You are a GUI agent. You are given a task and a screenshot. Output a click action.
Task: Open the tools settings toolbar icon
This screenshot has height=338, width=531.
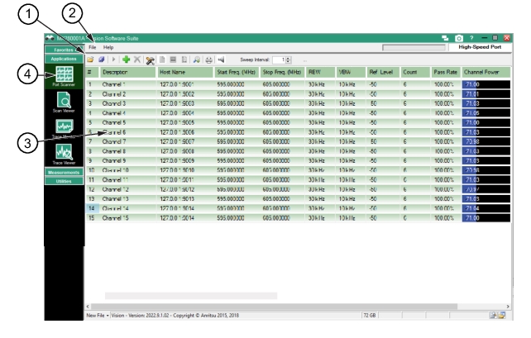[151, 61]
